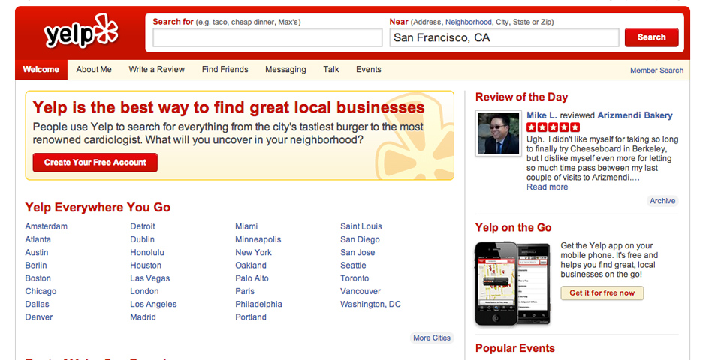
Task: Click the Yelp logo
Action: coord(81,31)
